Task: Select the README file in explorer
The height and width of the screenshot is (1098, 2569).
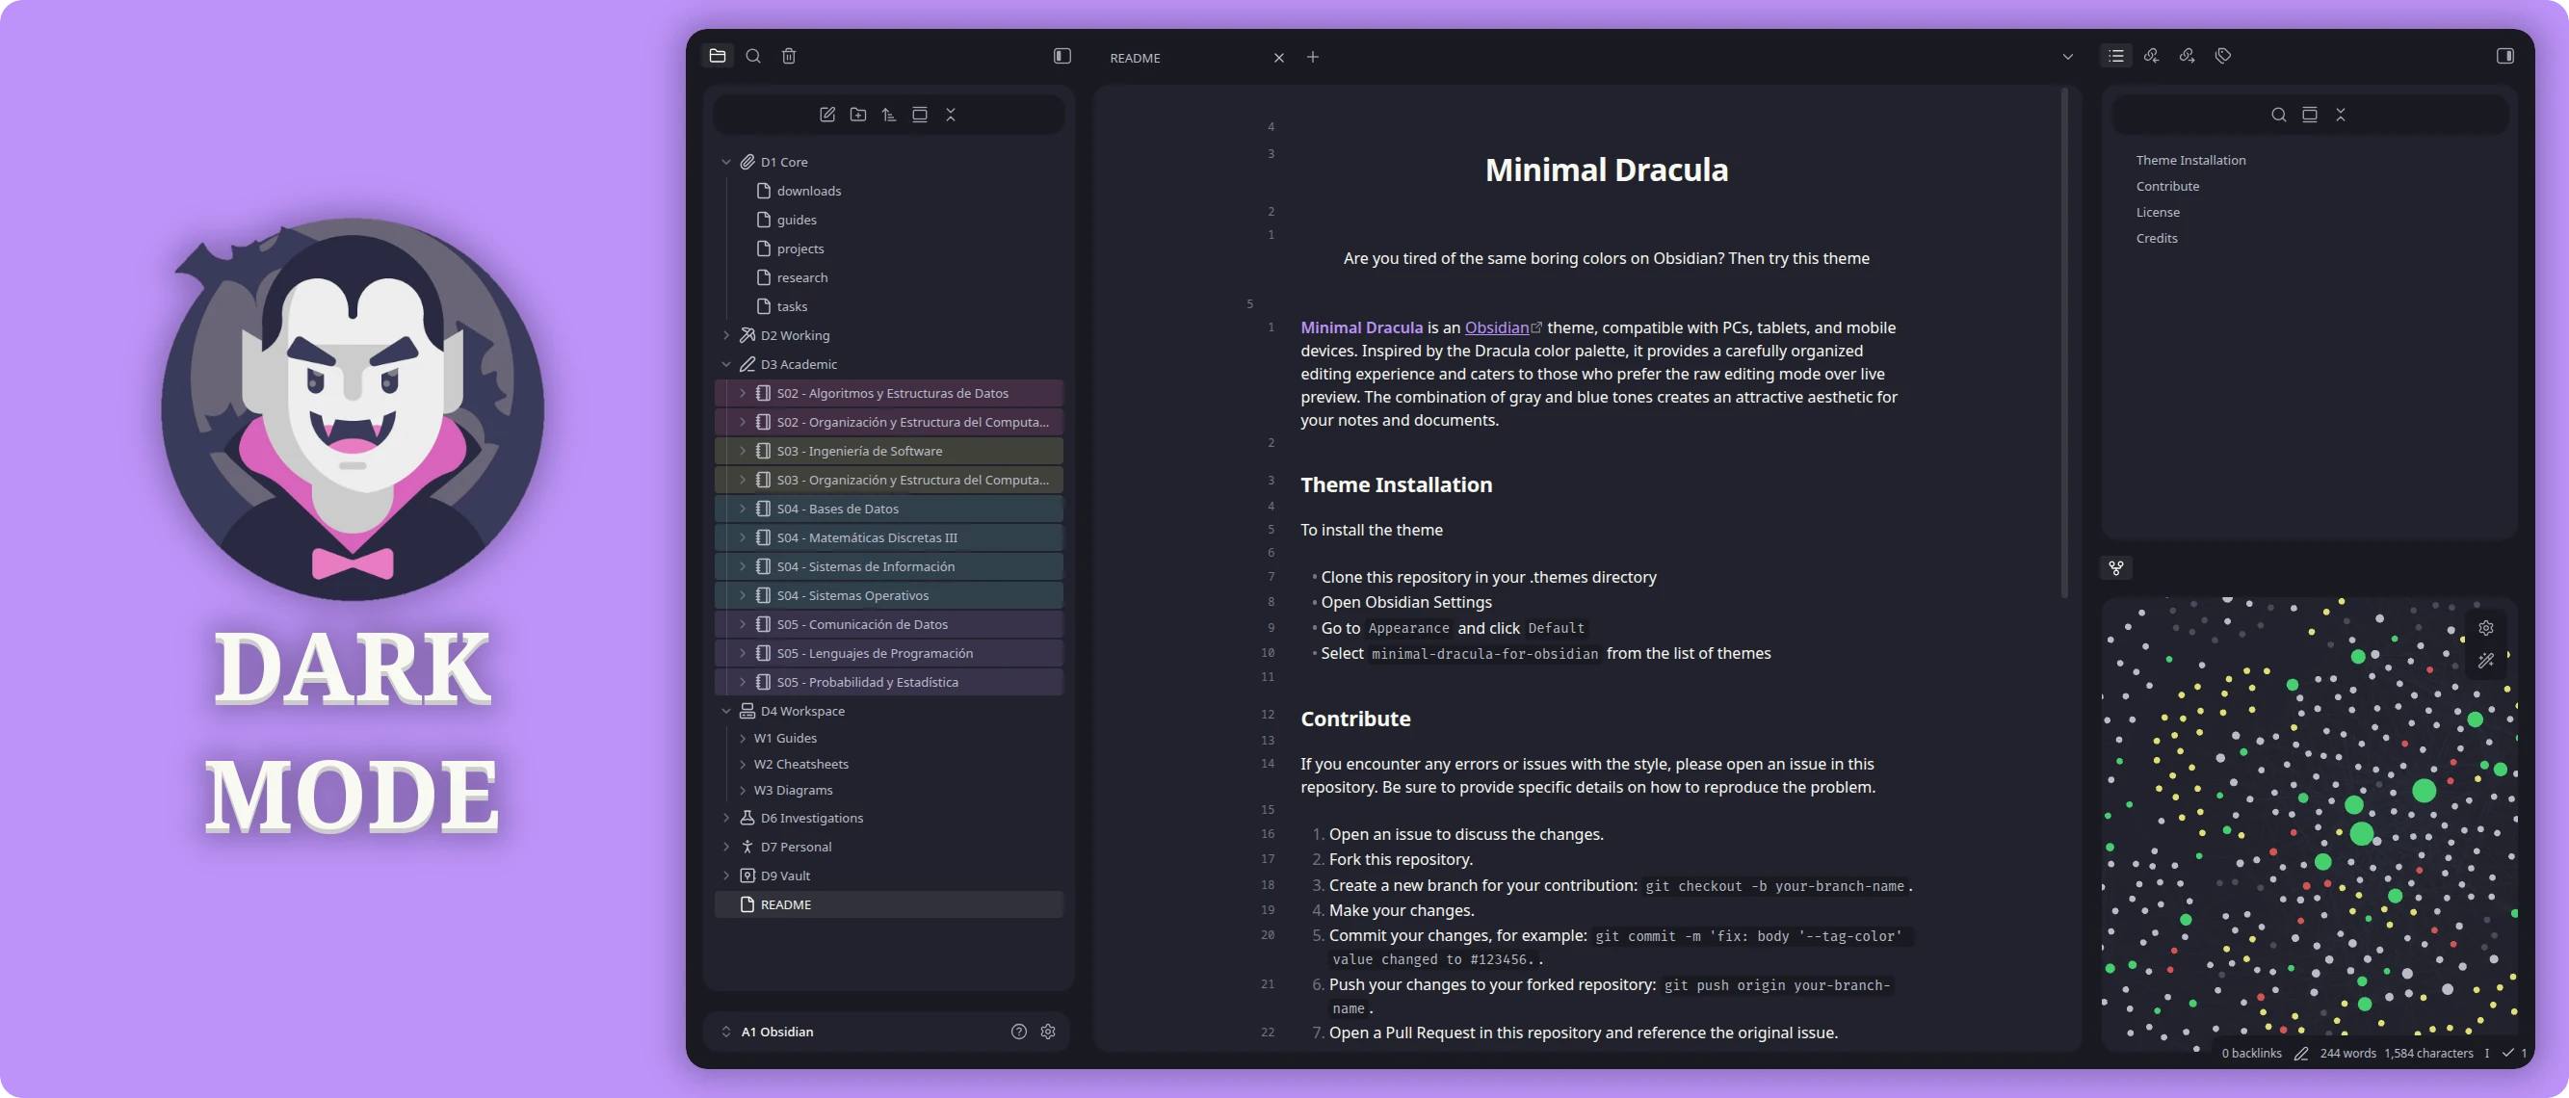Action: tap(888, 904)
